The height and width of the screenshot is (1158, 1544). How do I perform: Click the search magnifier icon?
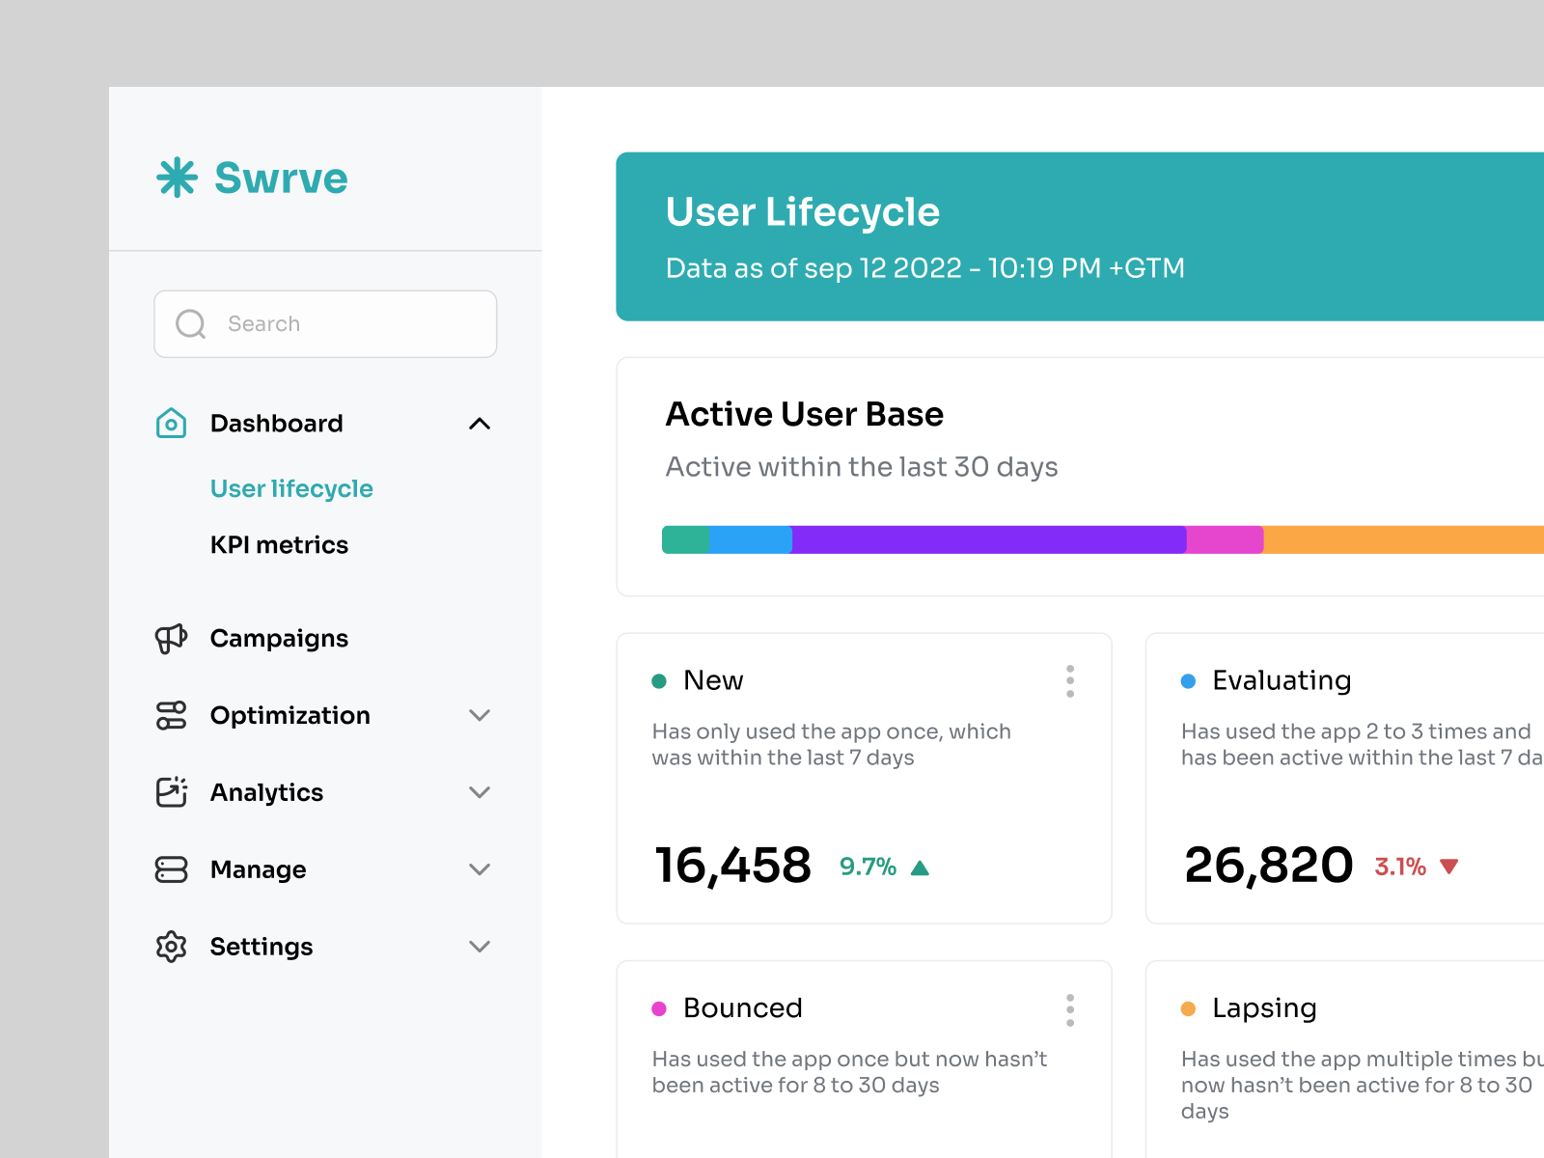190,323
